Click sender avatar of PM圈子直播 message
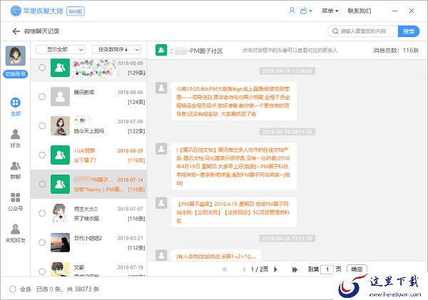The height and width of the screenshot is (300, 428). 161,203
